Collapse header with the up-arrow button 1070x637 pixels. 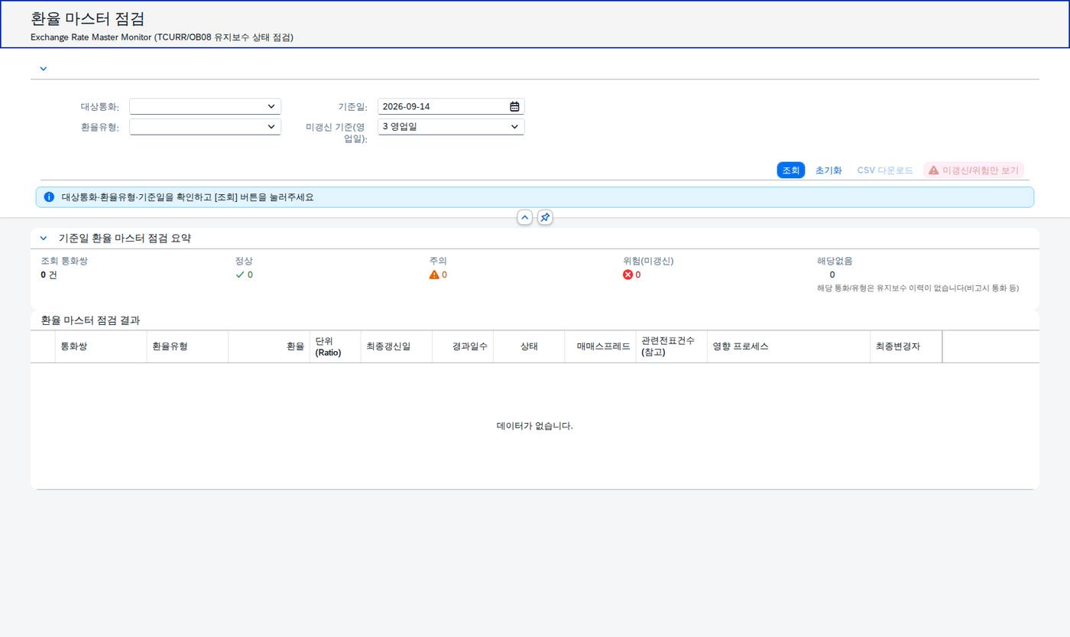tap(525, 218)
